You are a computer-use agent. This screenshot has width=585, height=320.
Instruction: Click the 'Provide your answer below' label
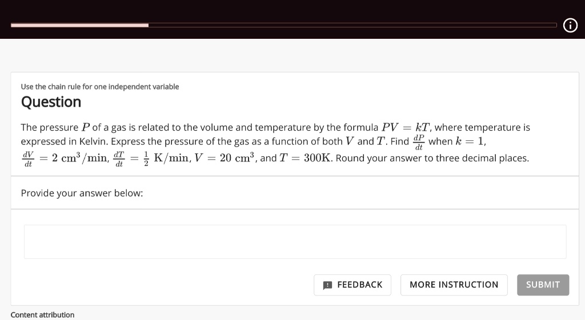click(82, 193)
